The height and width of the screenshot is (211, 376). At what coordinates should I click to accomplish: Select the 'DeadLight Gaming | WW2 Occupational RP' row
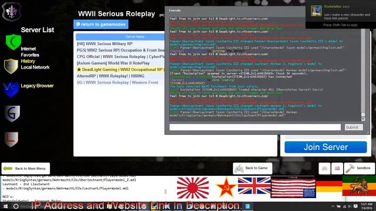(120, 70)
